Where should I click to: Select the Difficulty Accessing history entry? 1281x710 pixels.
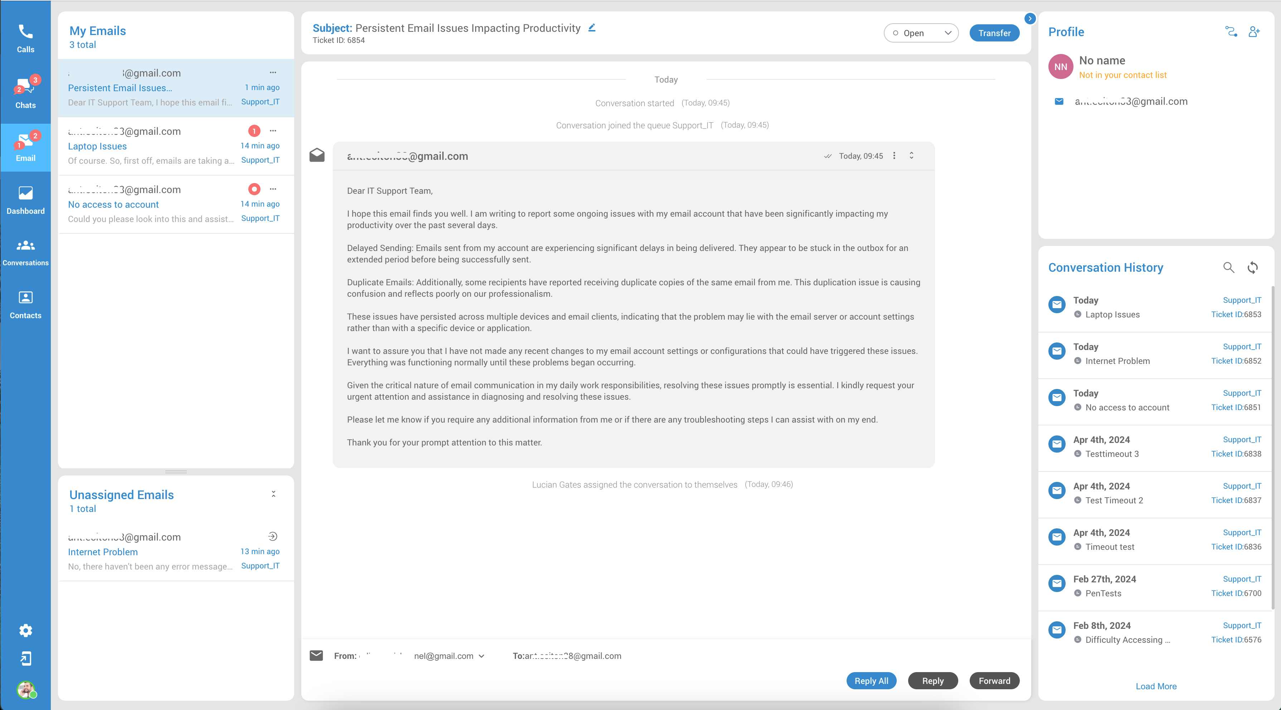click(x=1155, y=632)
